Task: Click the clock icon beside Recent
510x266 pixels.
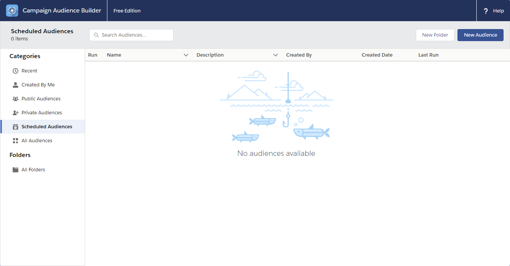Action: point(16,71)
